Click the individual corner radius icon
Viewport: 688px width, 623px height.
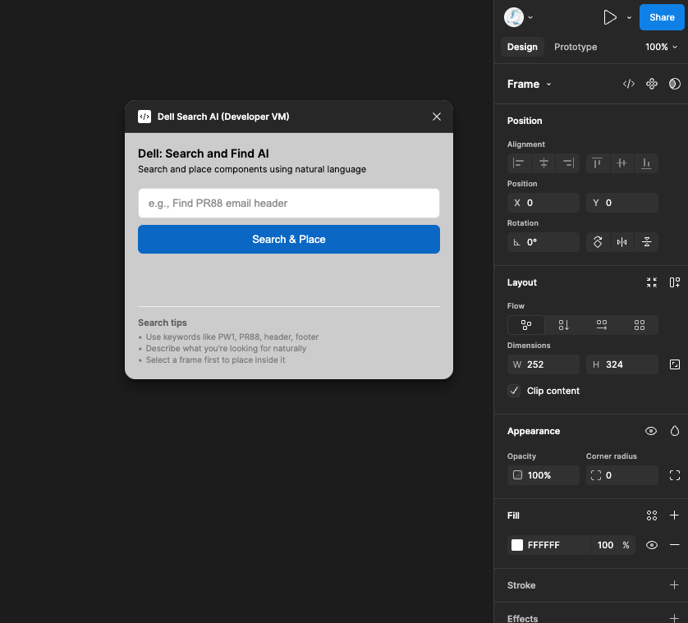coord(674,475)
